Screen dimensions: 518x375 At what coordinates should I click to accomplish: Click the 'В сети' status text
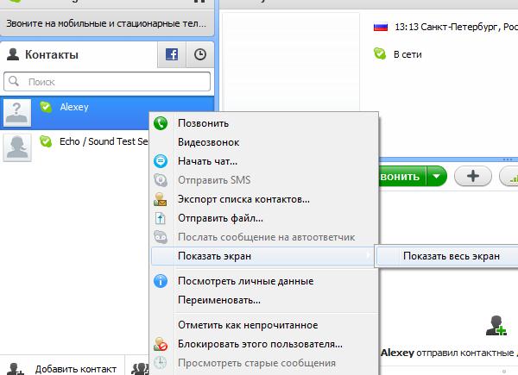407,54
